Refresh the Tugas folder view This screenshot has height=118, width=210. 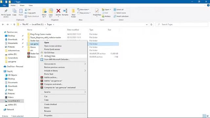tap(151, 25)
